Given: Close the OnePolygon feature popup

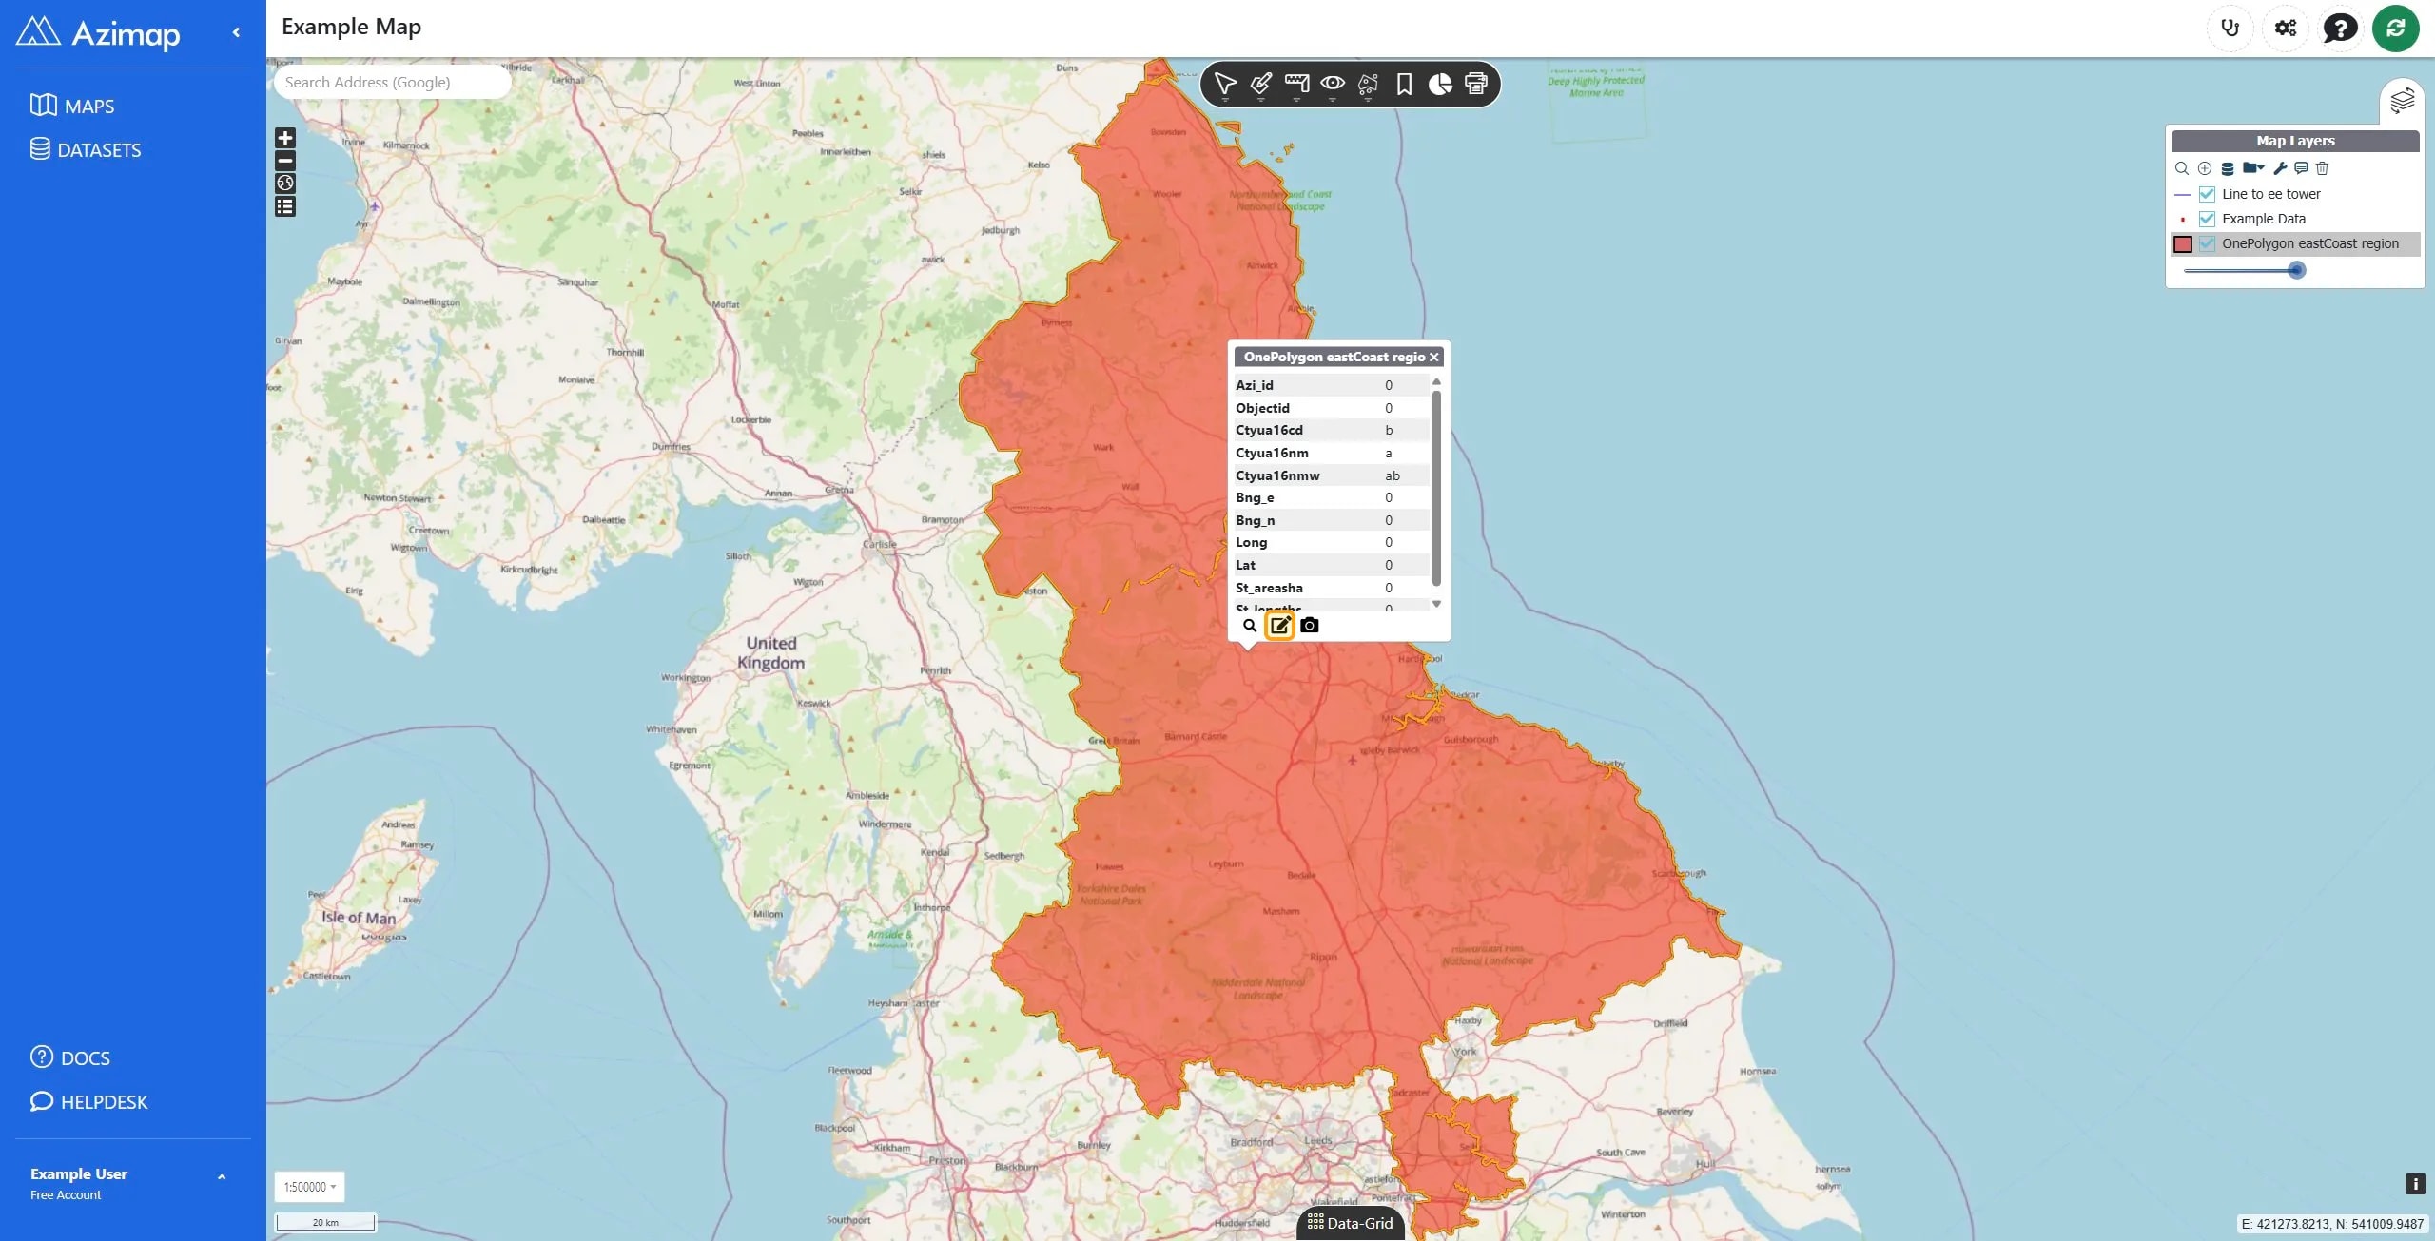Looking at the screenshot, I should (1433, 357).
